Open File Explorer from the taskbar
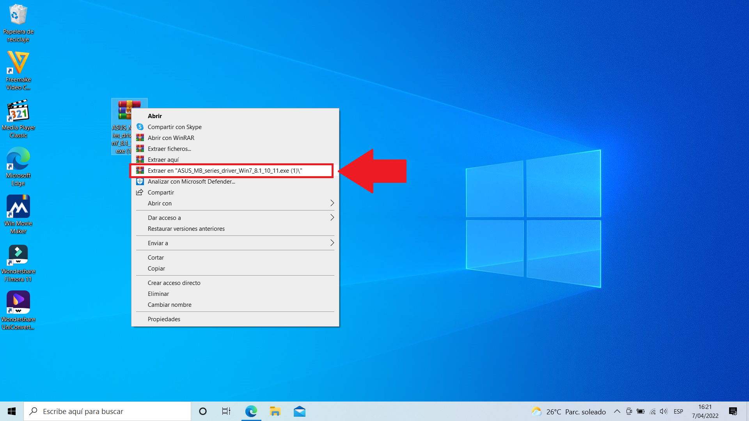This screenshot has width=749, height=421. (x=275, y=411)
